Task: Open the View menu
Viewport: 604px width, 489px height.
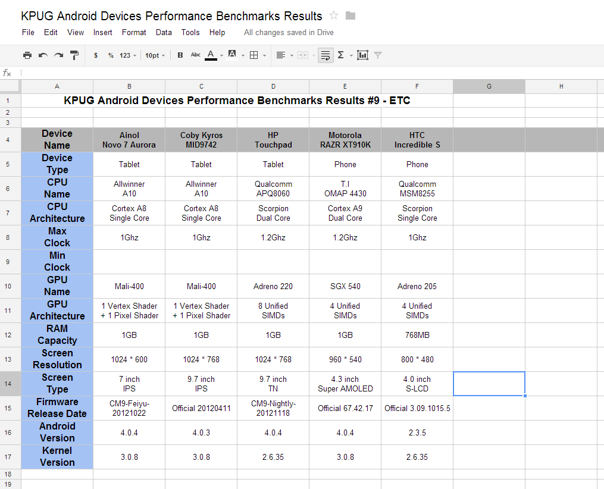Action: (76, 32)
